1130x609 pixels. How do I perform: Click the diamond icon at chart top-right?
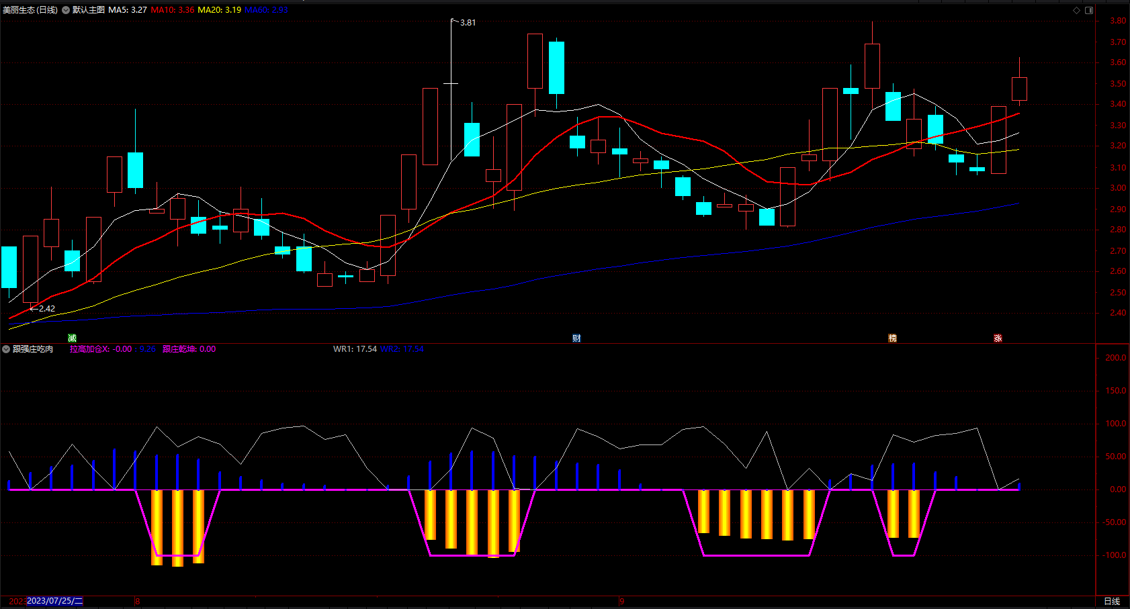pos(1076,10)
